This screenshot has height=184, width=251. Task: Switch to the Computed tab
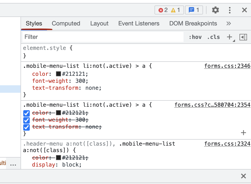66,24
